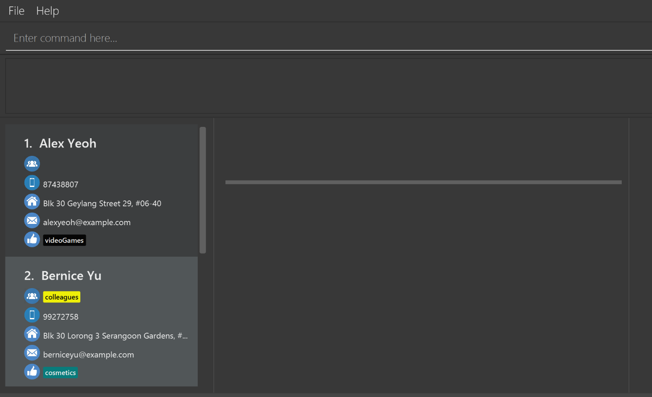652x397 pixels.
Task: Click the group icon beside colleagues tag
Action: point(32,296)
